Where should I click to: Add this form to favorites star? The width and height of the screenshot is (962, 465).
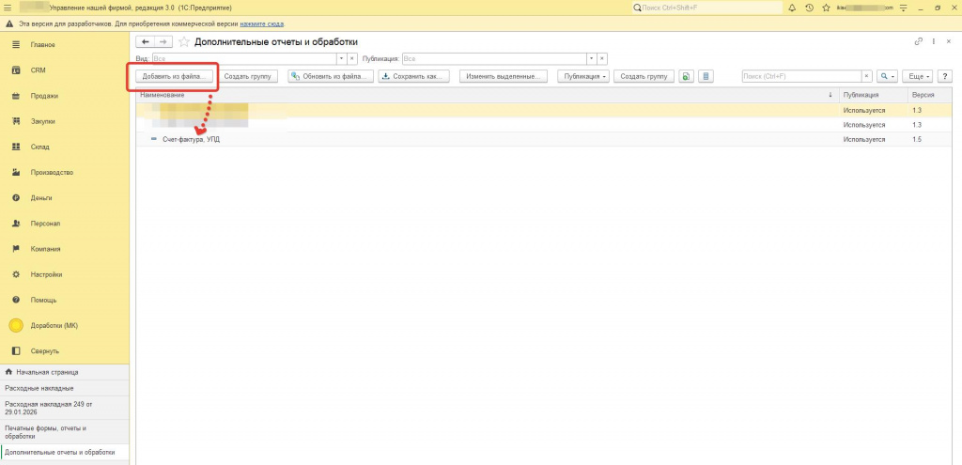[183, 41]
